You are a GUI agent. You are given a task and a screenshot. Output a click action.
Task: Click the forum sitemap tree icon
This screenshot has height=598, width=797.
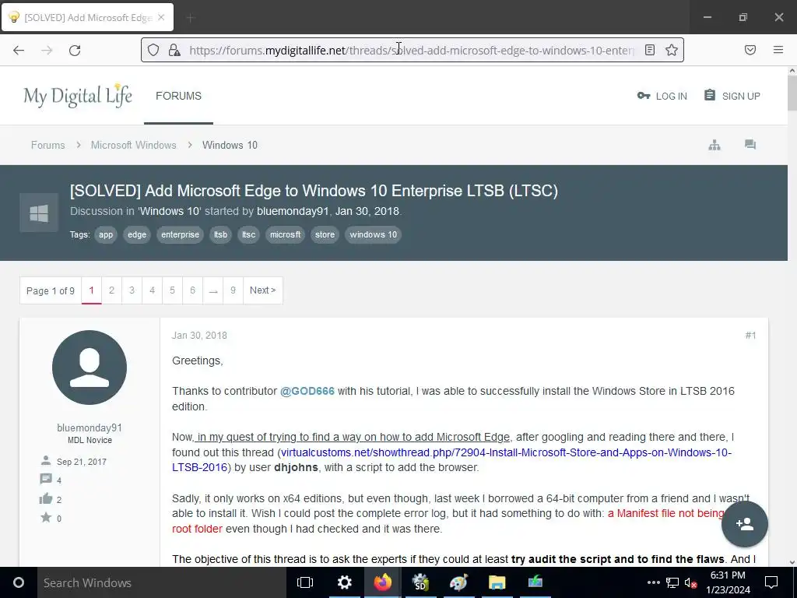click(x=714, y=145)
